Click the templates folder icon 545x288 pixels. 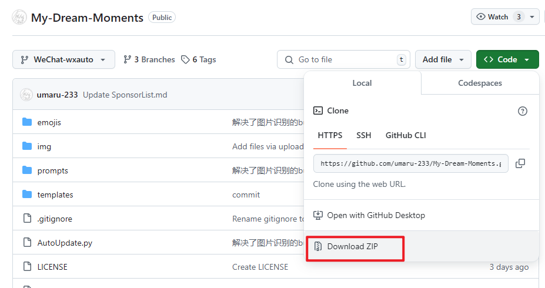pyautogui.click(x=27, y=194)
